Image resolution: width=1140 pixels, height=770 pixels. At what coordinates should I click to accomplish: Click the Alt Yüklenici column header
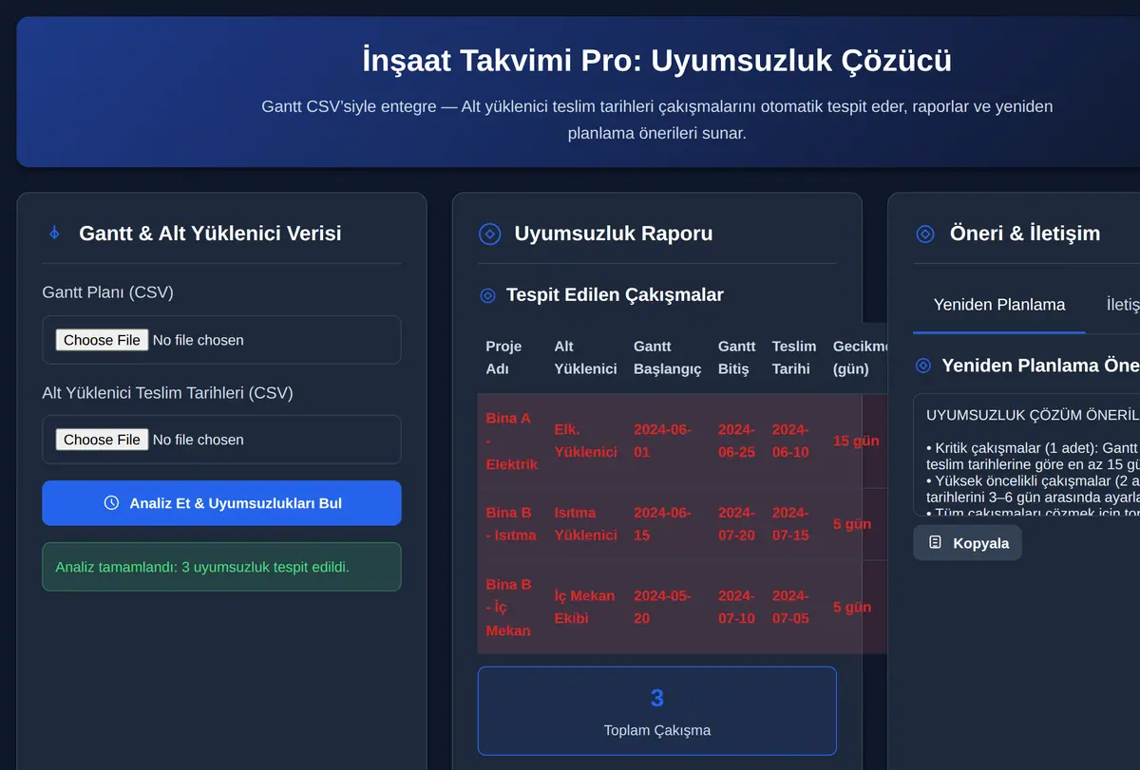pos(585,357)
